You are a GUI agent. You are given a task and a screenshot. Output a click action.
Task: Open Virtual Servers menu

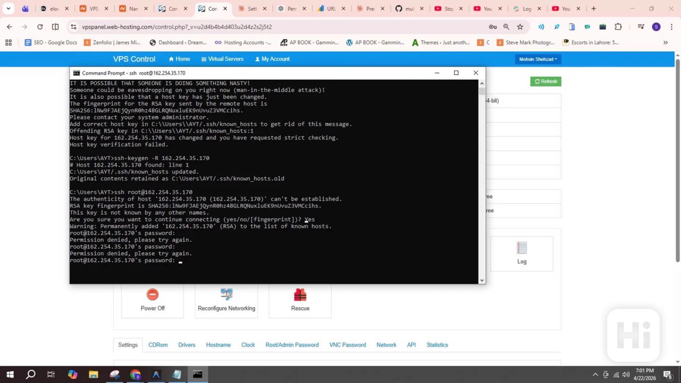click(x=222, y=59)
